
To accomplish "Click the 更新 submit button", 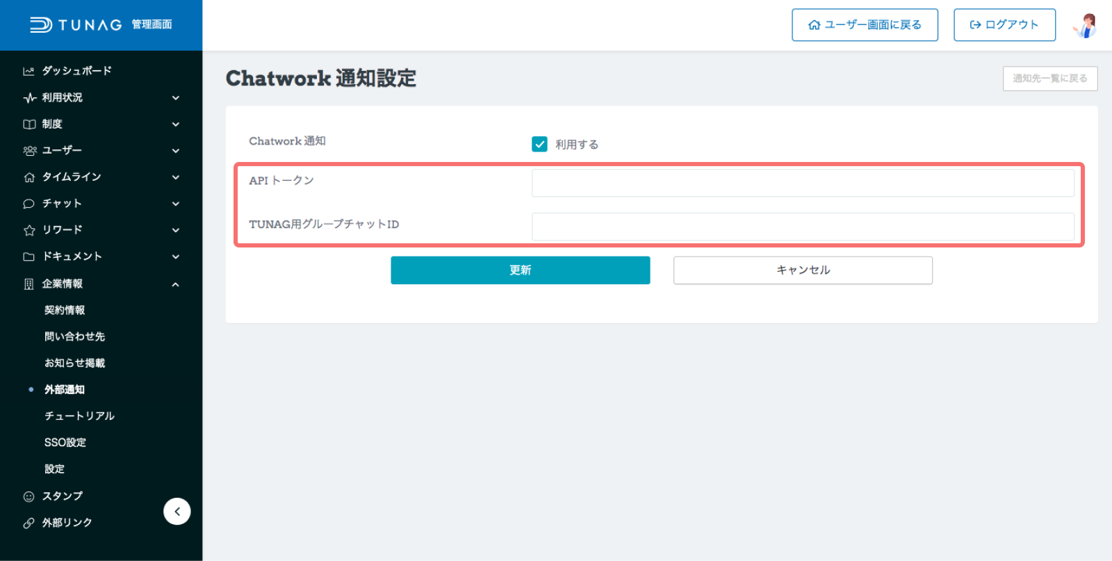I will point(521,270).
